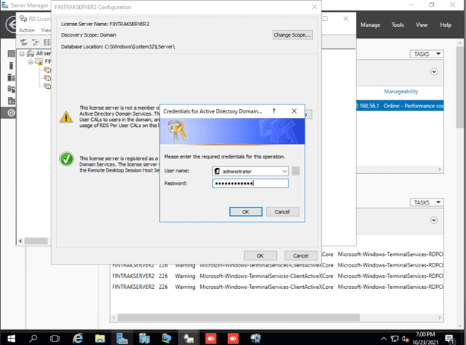Open the View menu in Server Manager

(x=421, y=25)
